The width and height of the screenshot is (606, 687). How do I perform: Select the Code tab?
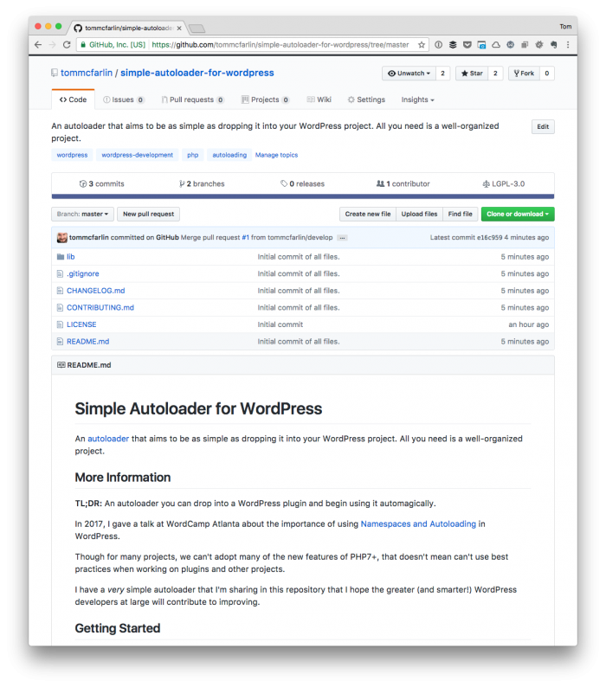73,100
